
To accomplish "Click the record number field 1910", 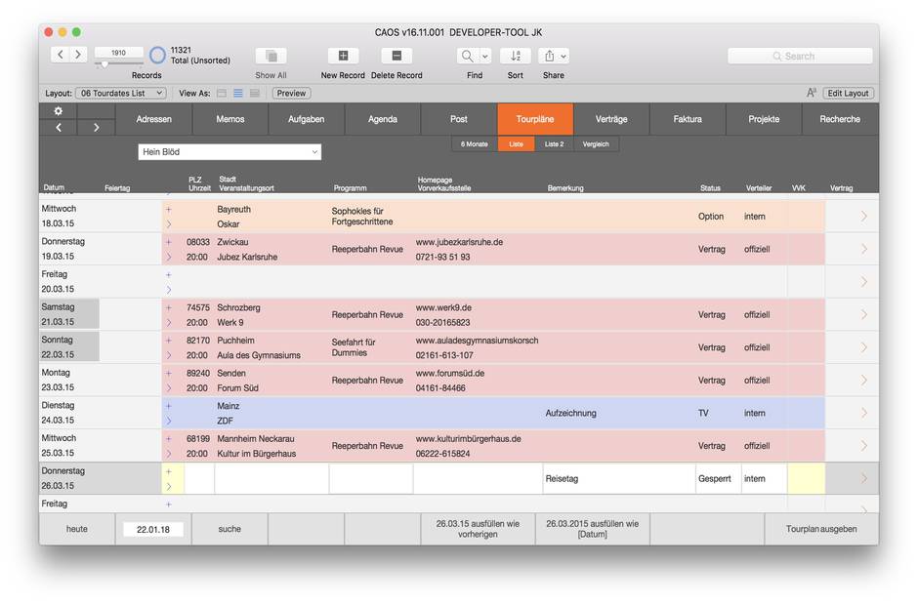I will (x=119, y=52).
